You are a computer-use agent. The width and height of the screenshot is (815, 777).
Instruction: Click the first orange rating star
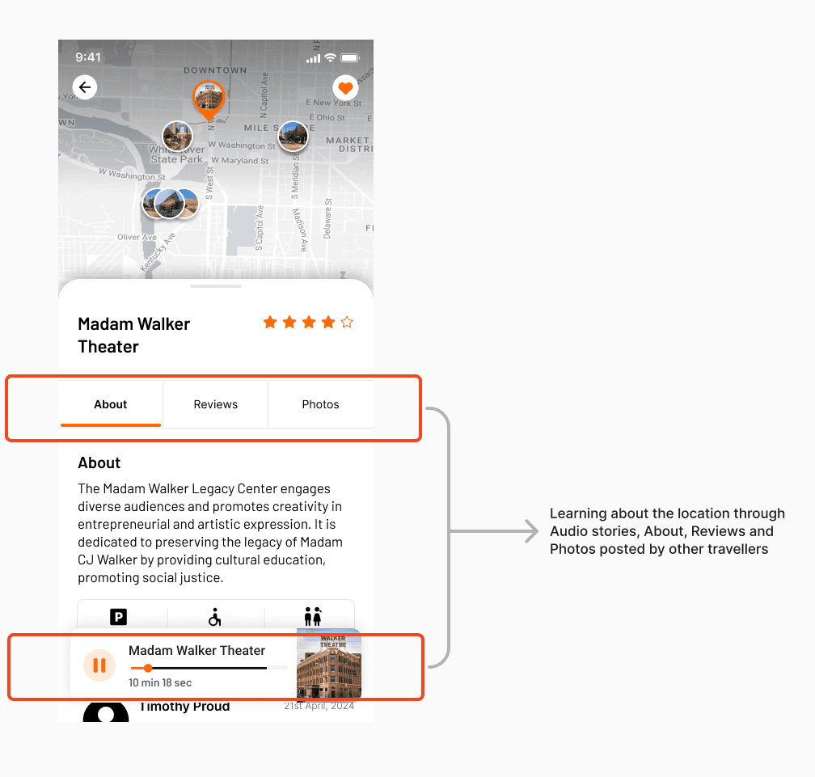pos(270,323)
